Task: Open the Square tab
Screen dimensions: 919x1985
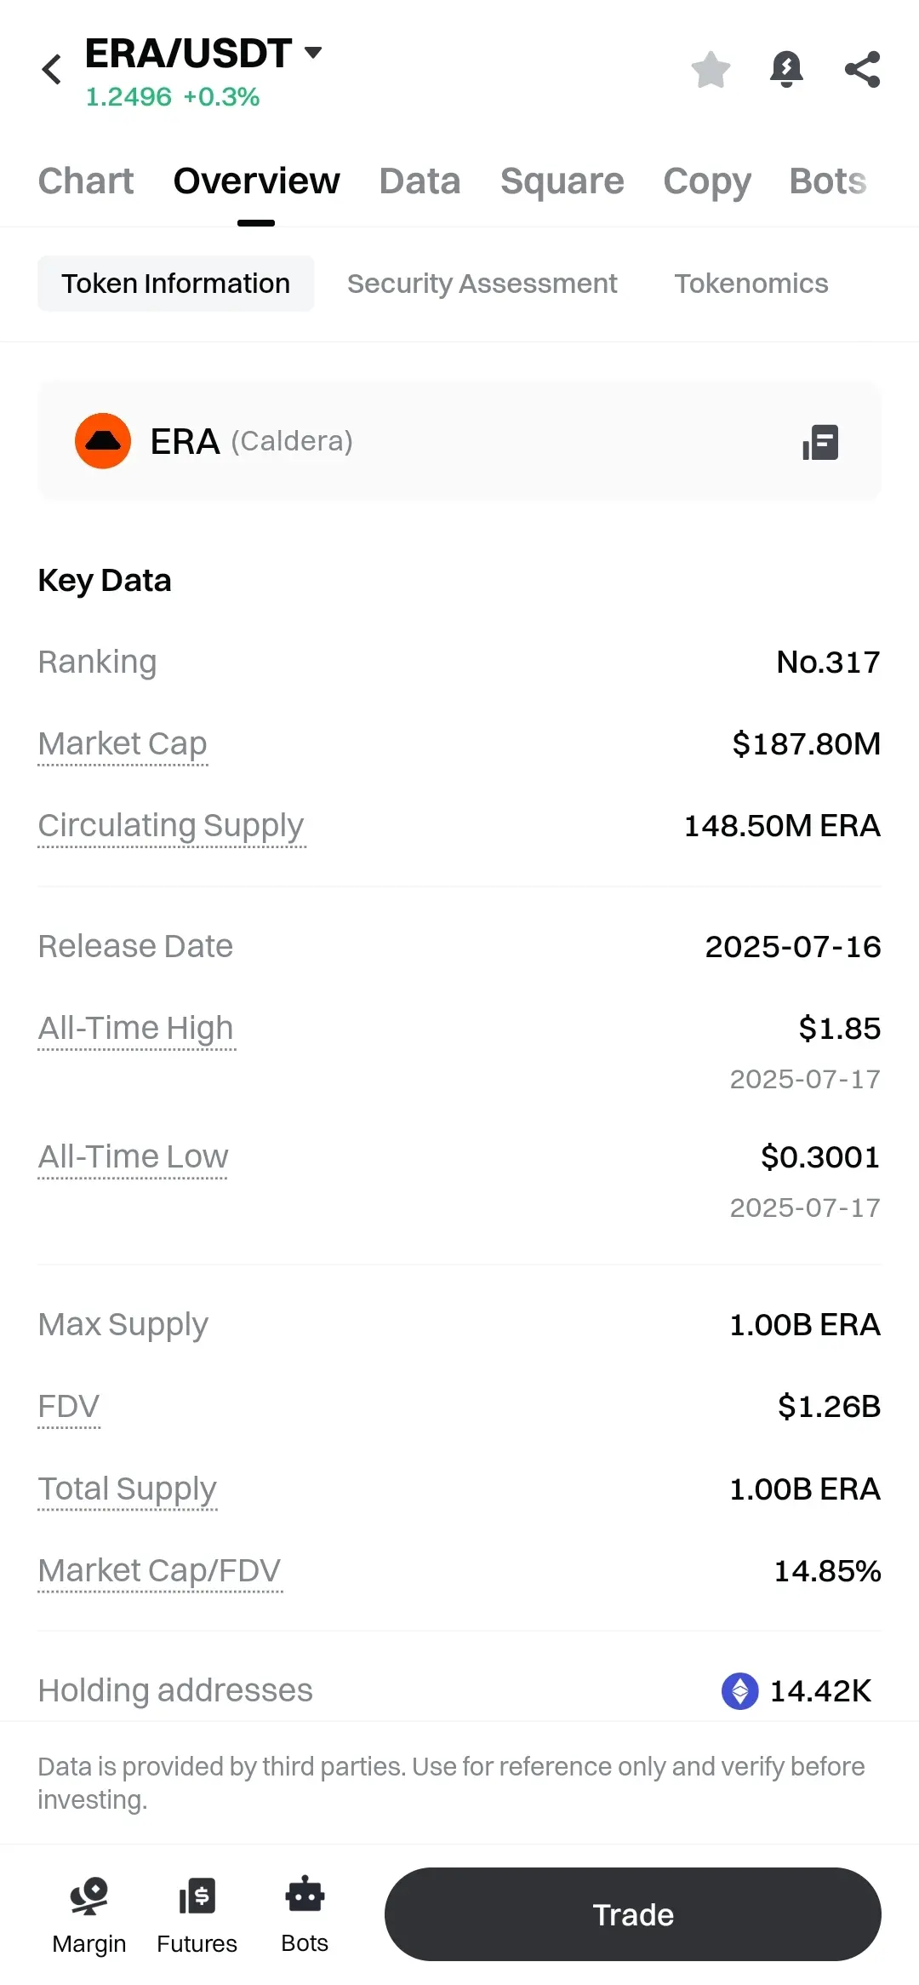Action: point(562,181)
